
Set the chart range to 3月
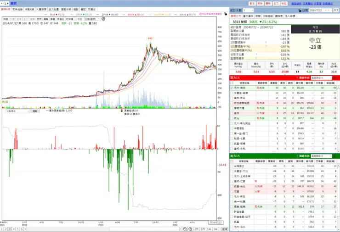196,229
